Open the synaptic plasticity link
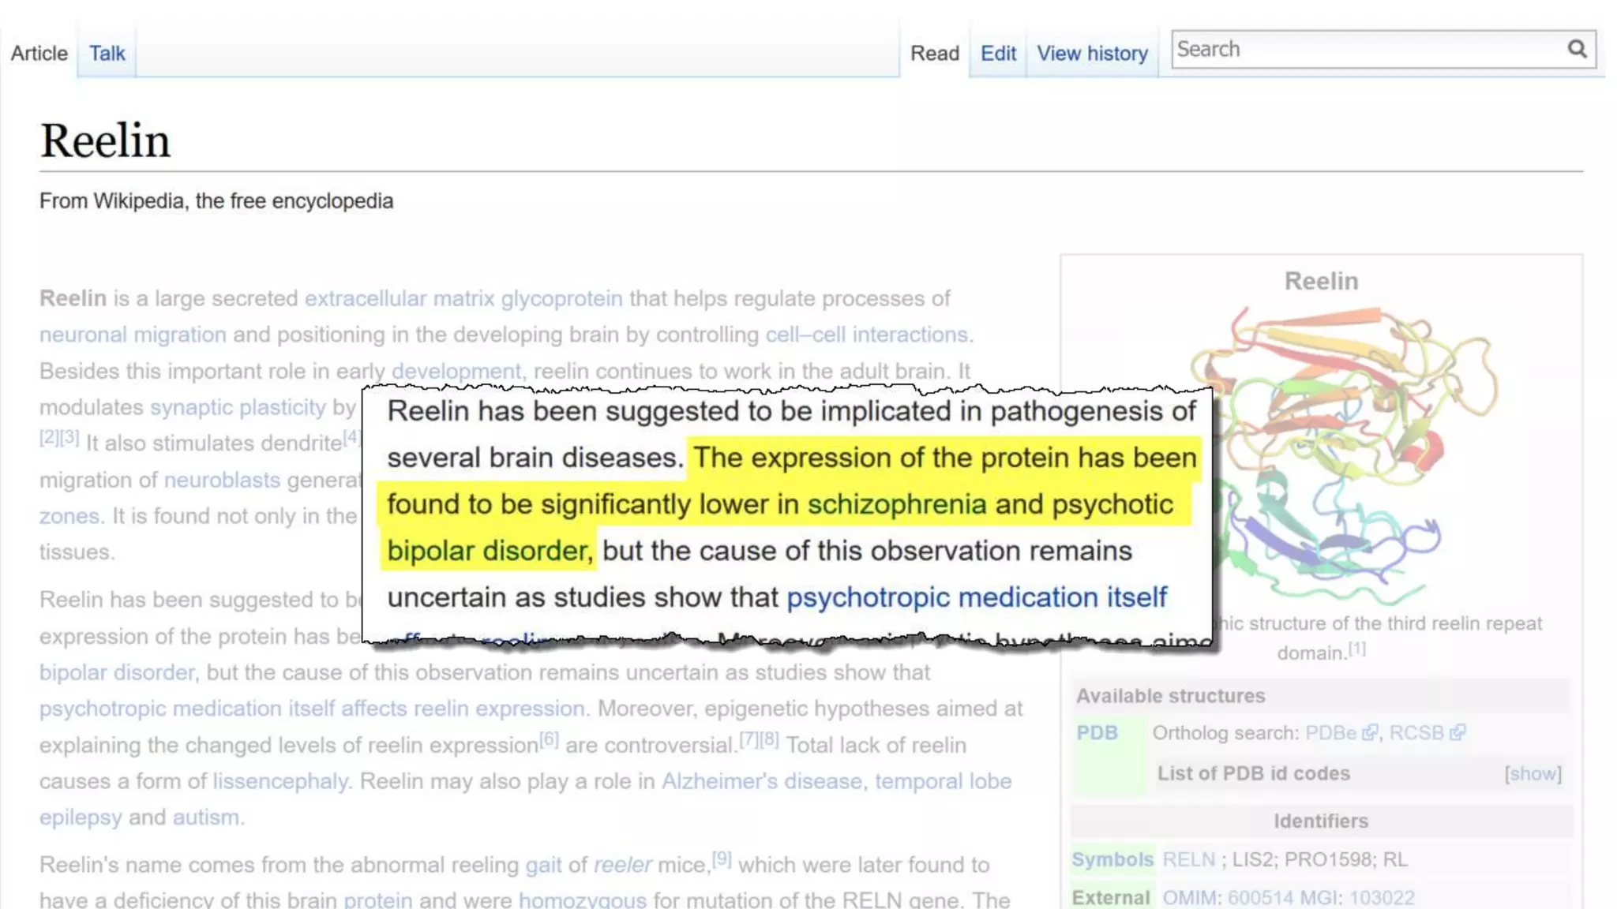This screenshot has height=909, width=1617. coord(238,407)
